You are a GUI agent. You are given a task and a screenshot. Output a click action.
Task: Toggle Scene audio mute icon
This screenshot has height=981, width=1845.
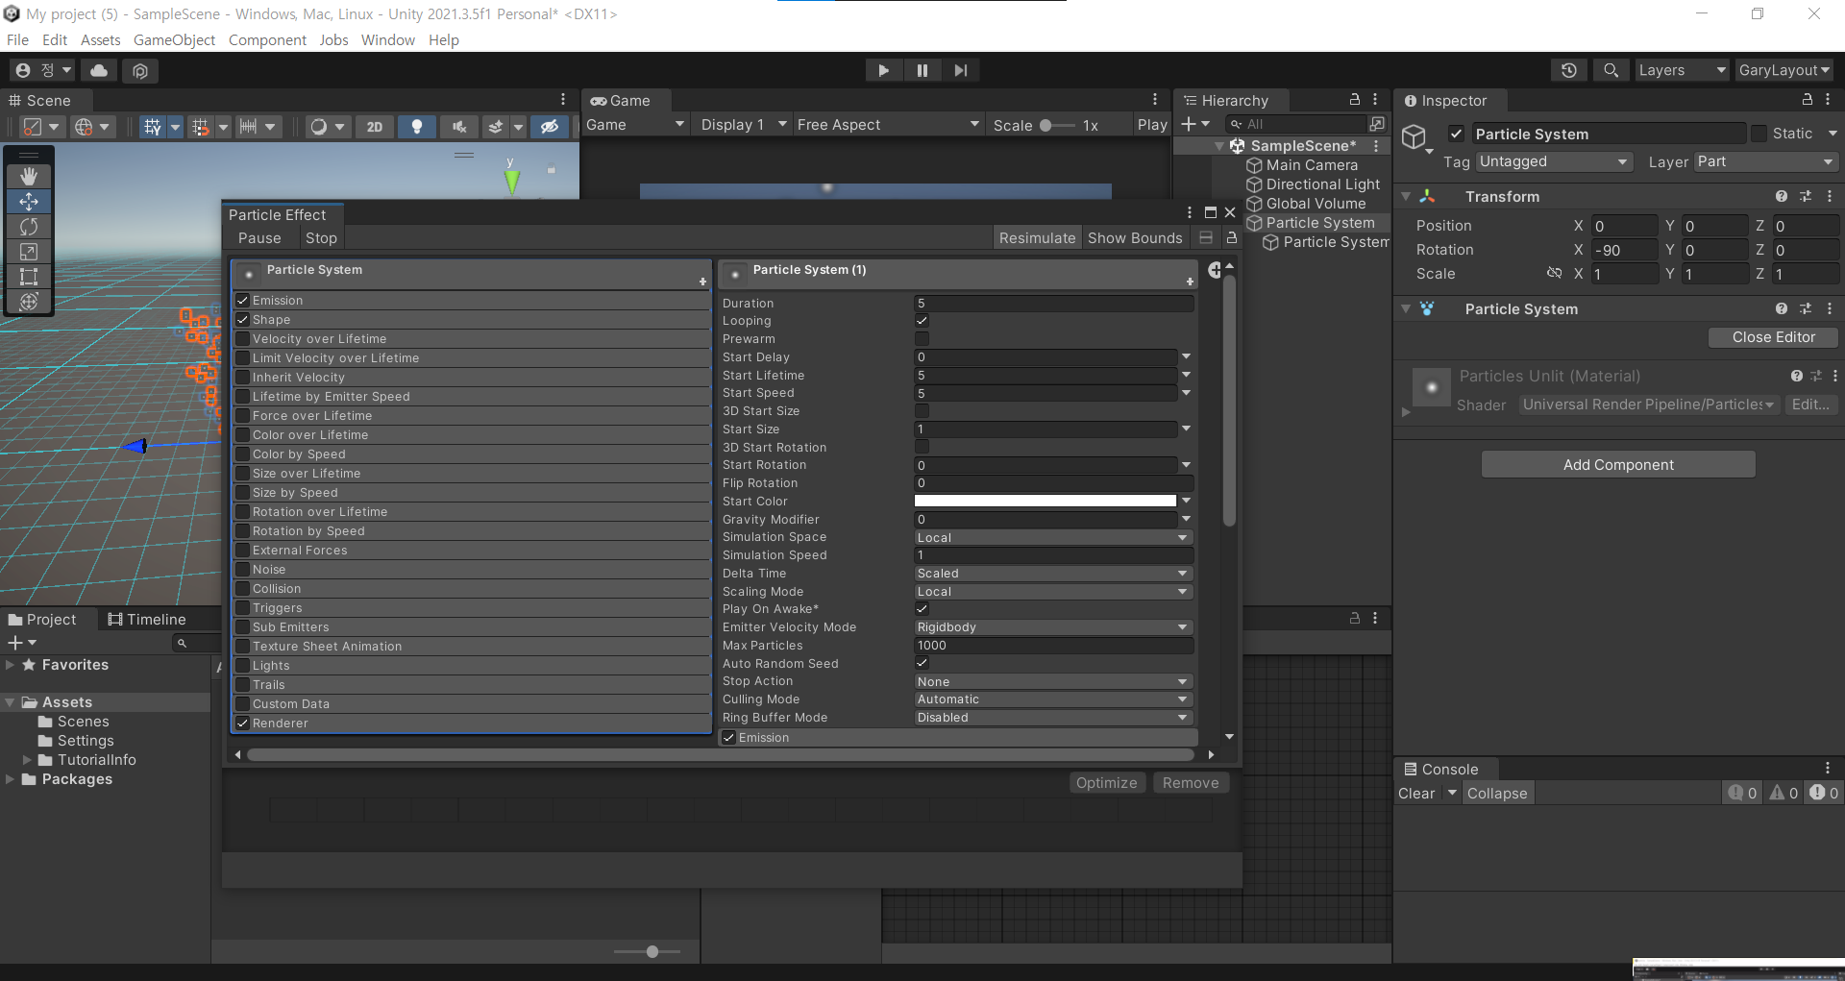[x=459, y=126]
